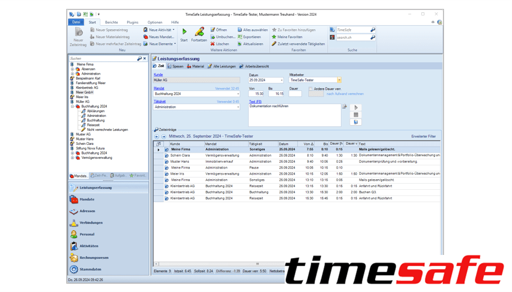Open the Berichte ribbon tab

pos(111,22)
